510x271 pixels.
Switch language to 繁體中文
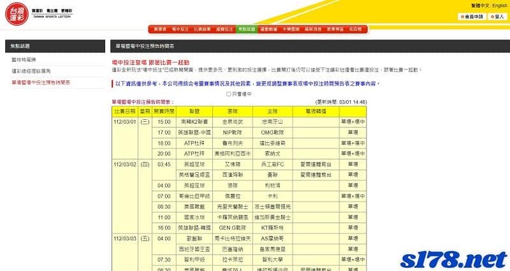480,6
